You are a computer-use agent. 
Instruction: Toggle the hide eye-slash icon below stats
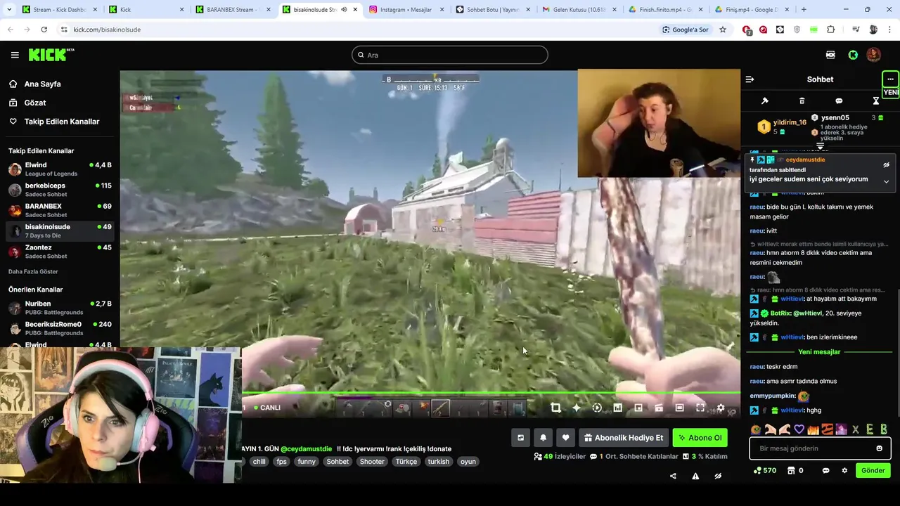(x=718, y=476)
